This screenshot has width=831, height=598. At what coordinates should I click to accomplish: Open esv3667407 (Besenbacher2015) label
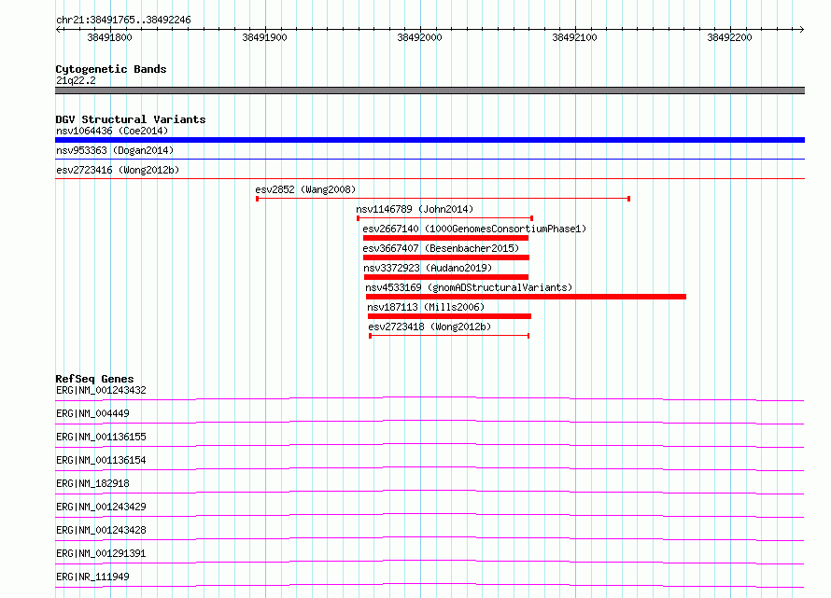click(441, 248)
